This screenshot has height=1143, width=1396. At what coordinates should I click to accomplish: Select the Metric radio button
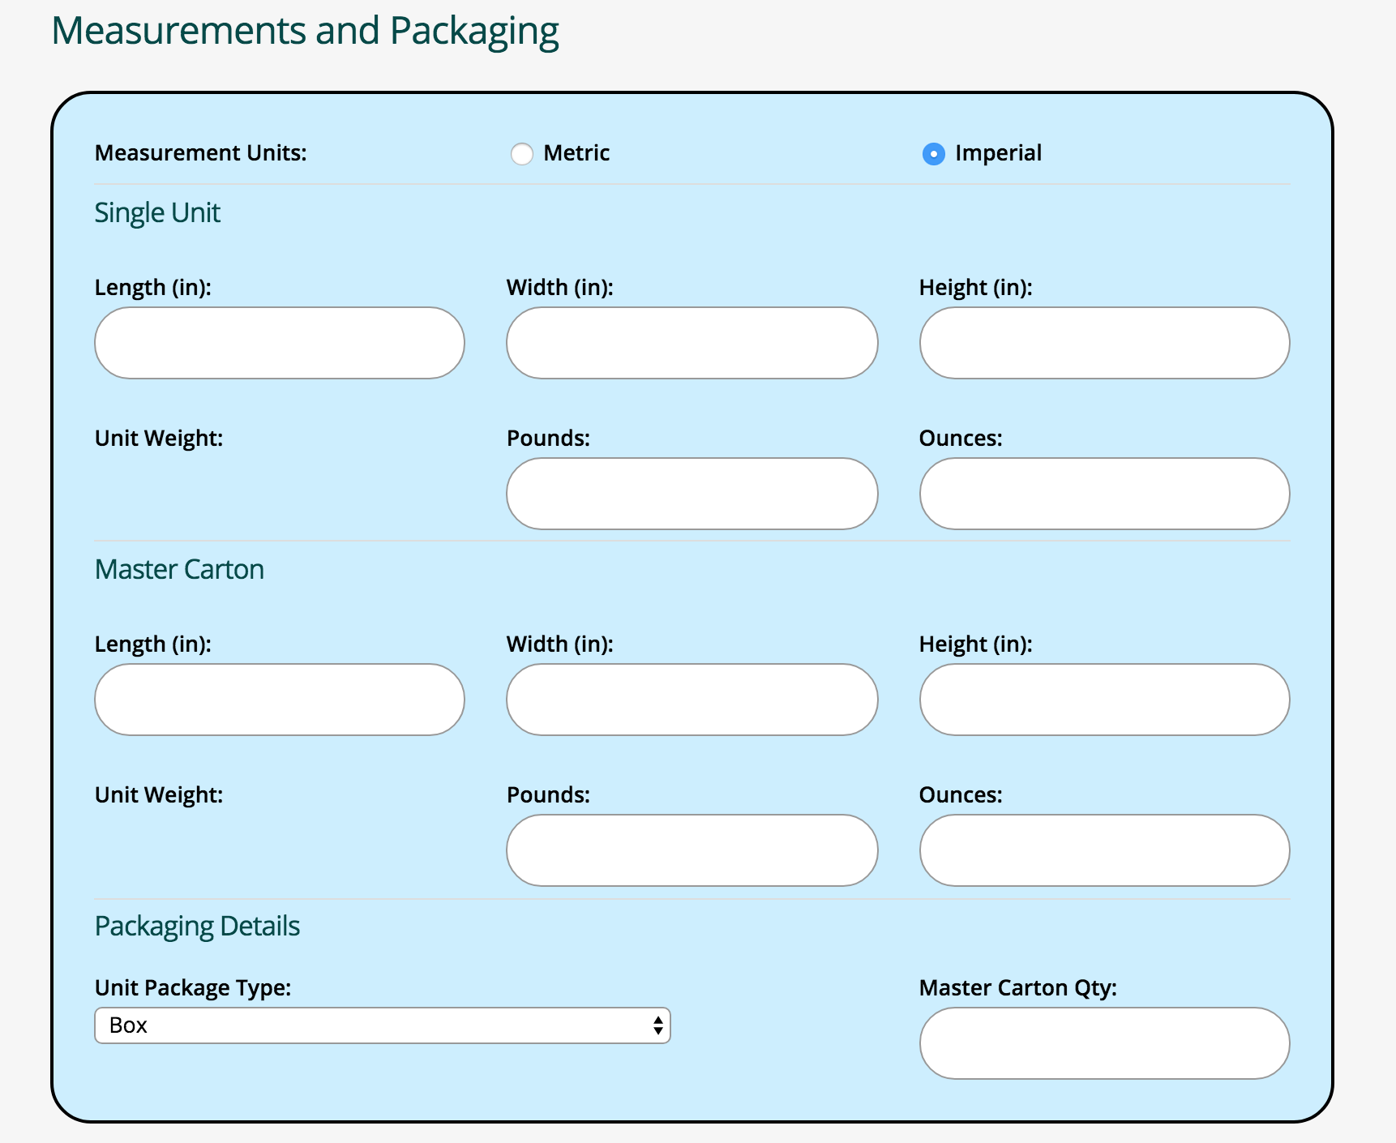[522, 154]
